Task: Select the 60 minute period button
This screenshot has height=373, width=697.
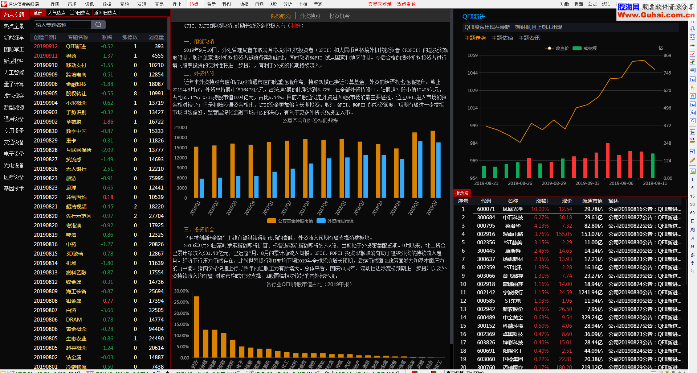Action: 692,213
